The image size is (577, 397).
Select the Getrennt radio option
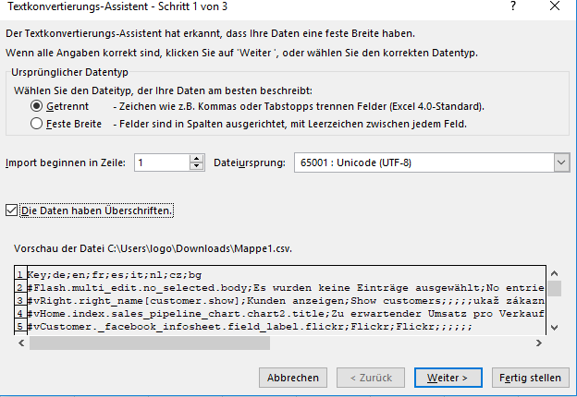[38, 106]
